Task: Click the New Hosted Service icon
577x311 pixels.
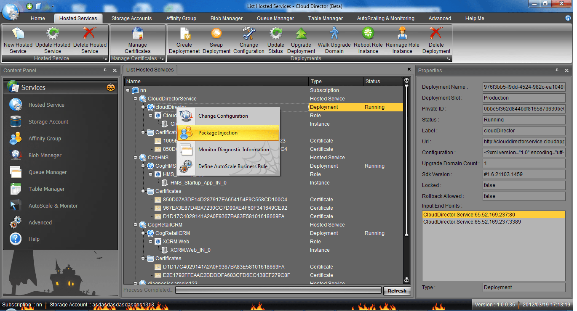Action: point(18,34)
